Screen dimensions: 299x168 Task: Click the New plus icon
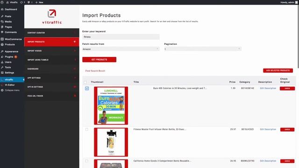(x=36, y=2)
